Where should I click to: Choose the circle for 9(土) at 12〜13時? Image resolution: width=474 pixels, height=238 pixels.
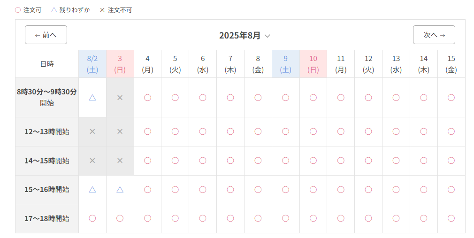(286, 131)
